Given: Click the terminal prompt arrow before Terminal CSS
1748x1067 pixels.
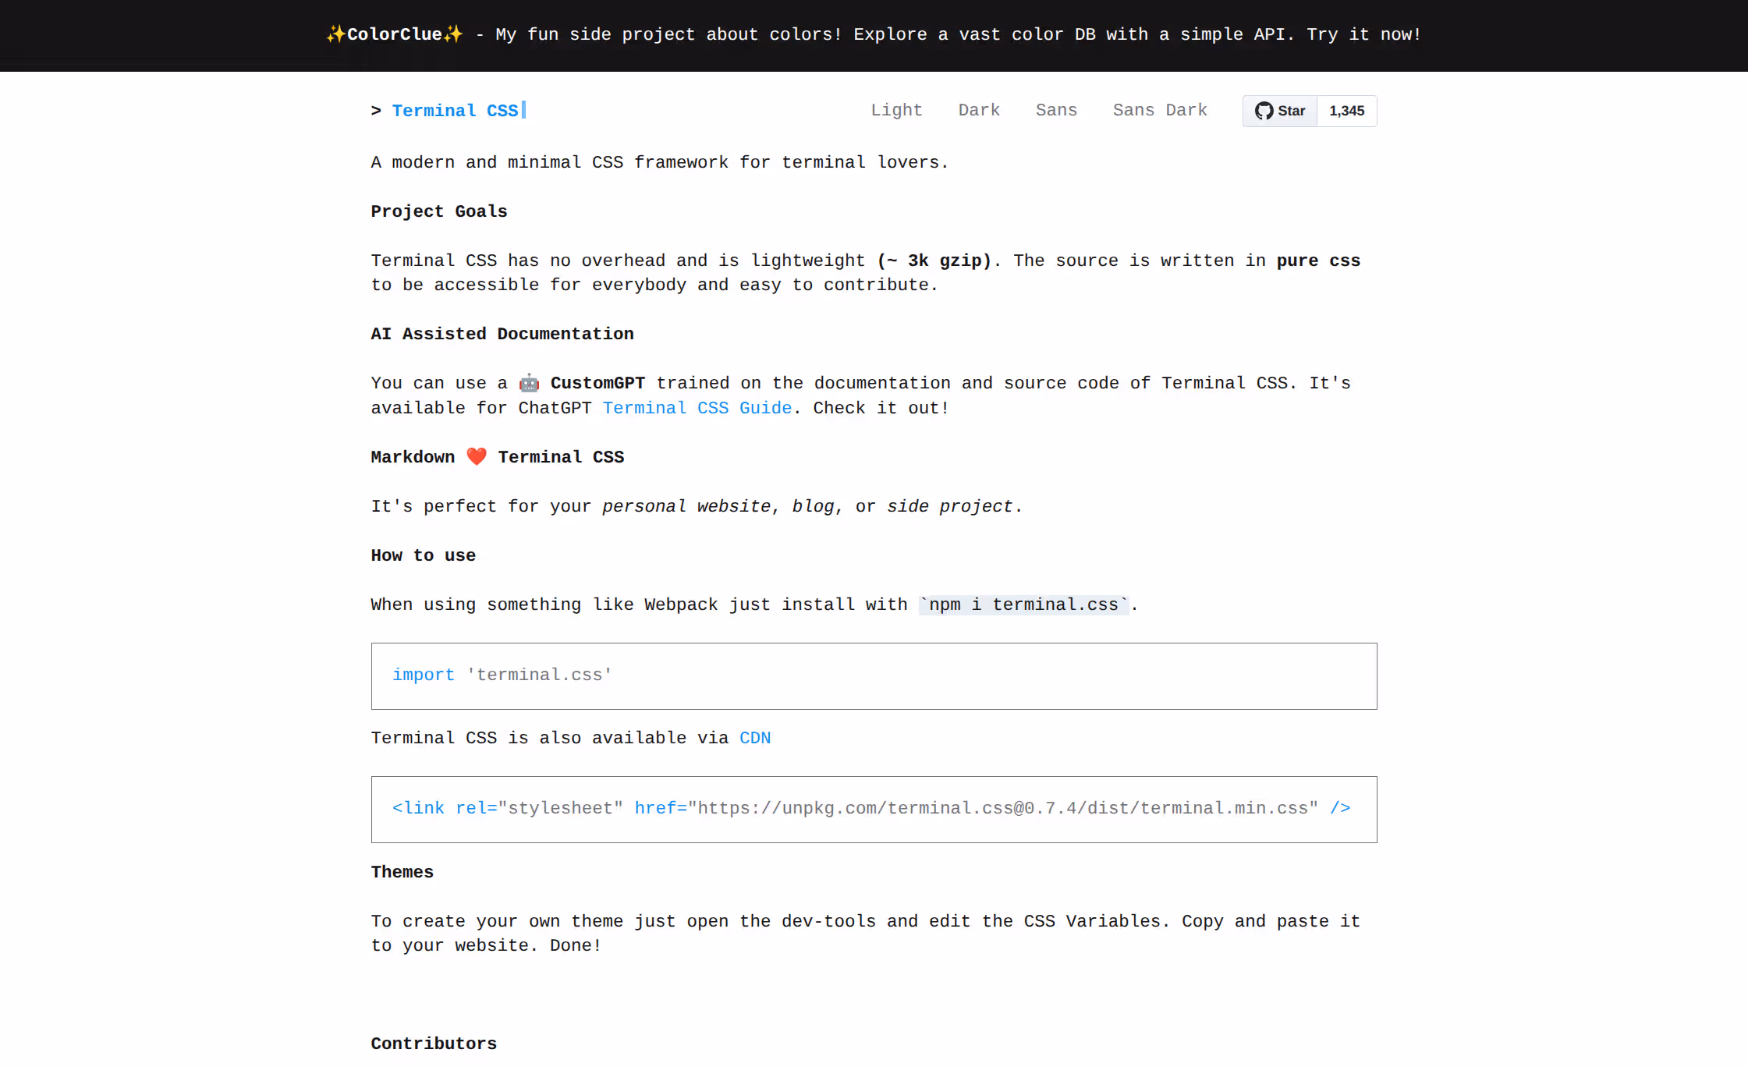Looking at the screenshot, I should pyautogui.click(x=377, y=111).
